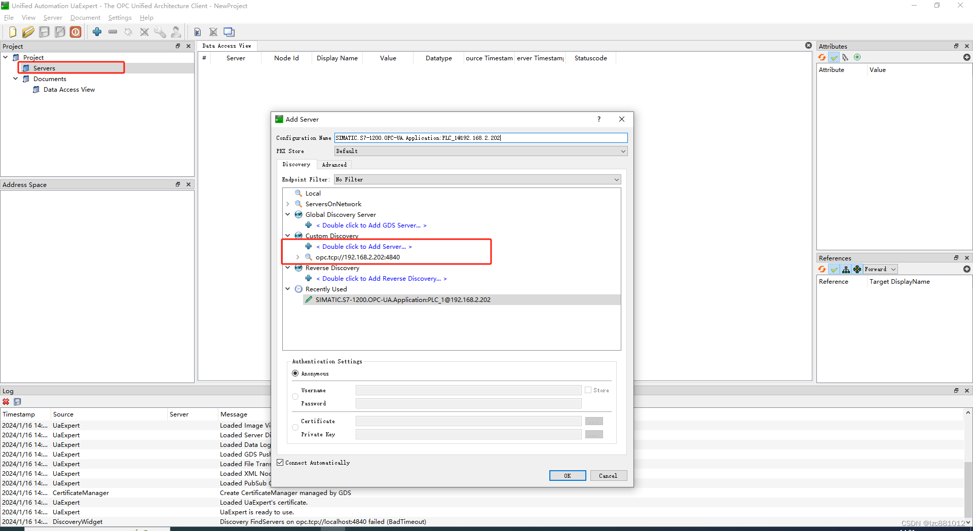The width and height of the screenshot is (973, 531).
Task: Click the Configuration Name input field
Action: 481,138
